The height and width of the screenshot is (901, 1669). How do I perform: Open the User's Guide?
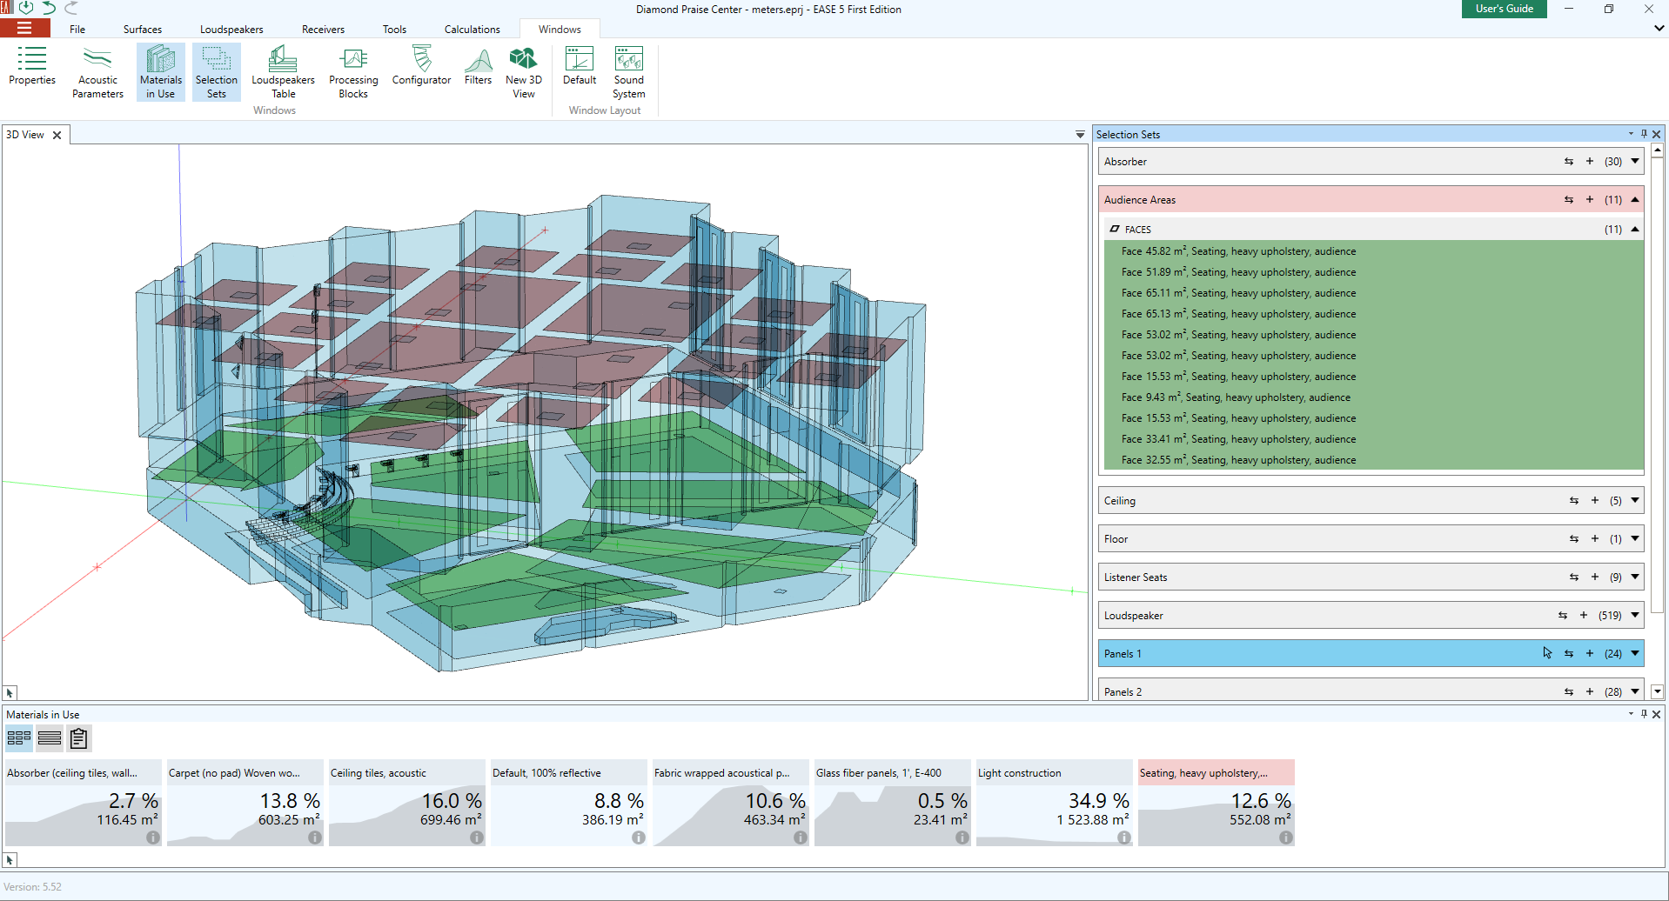(x=1504, y=9)
